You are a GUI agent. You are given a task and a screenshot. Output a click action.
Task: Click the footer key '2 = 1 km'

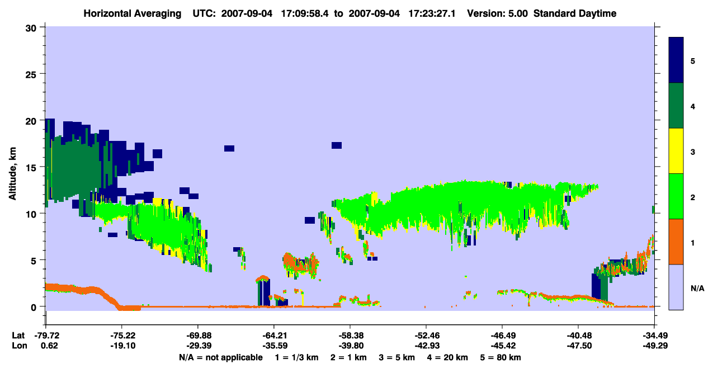[x=350, y=357]
